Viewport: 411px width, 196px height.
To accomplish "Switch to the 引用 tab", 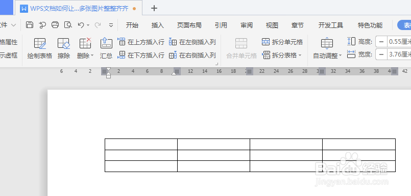I will (221, 25).
